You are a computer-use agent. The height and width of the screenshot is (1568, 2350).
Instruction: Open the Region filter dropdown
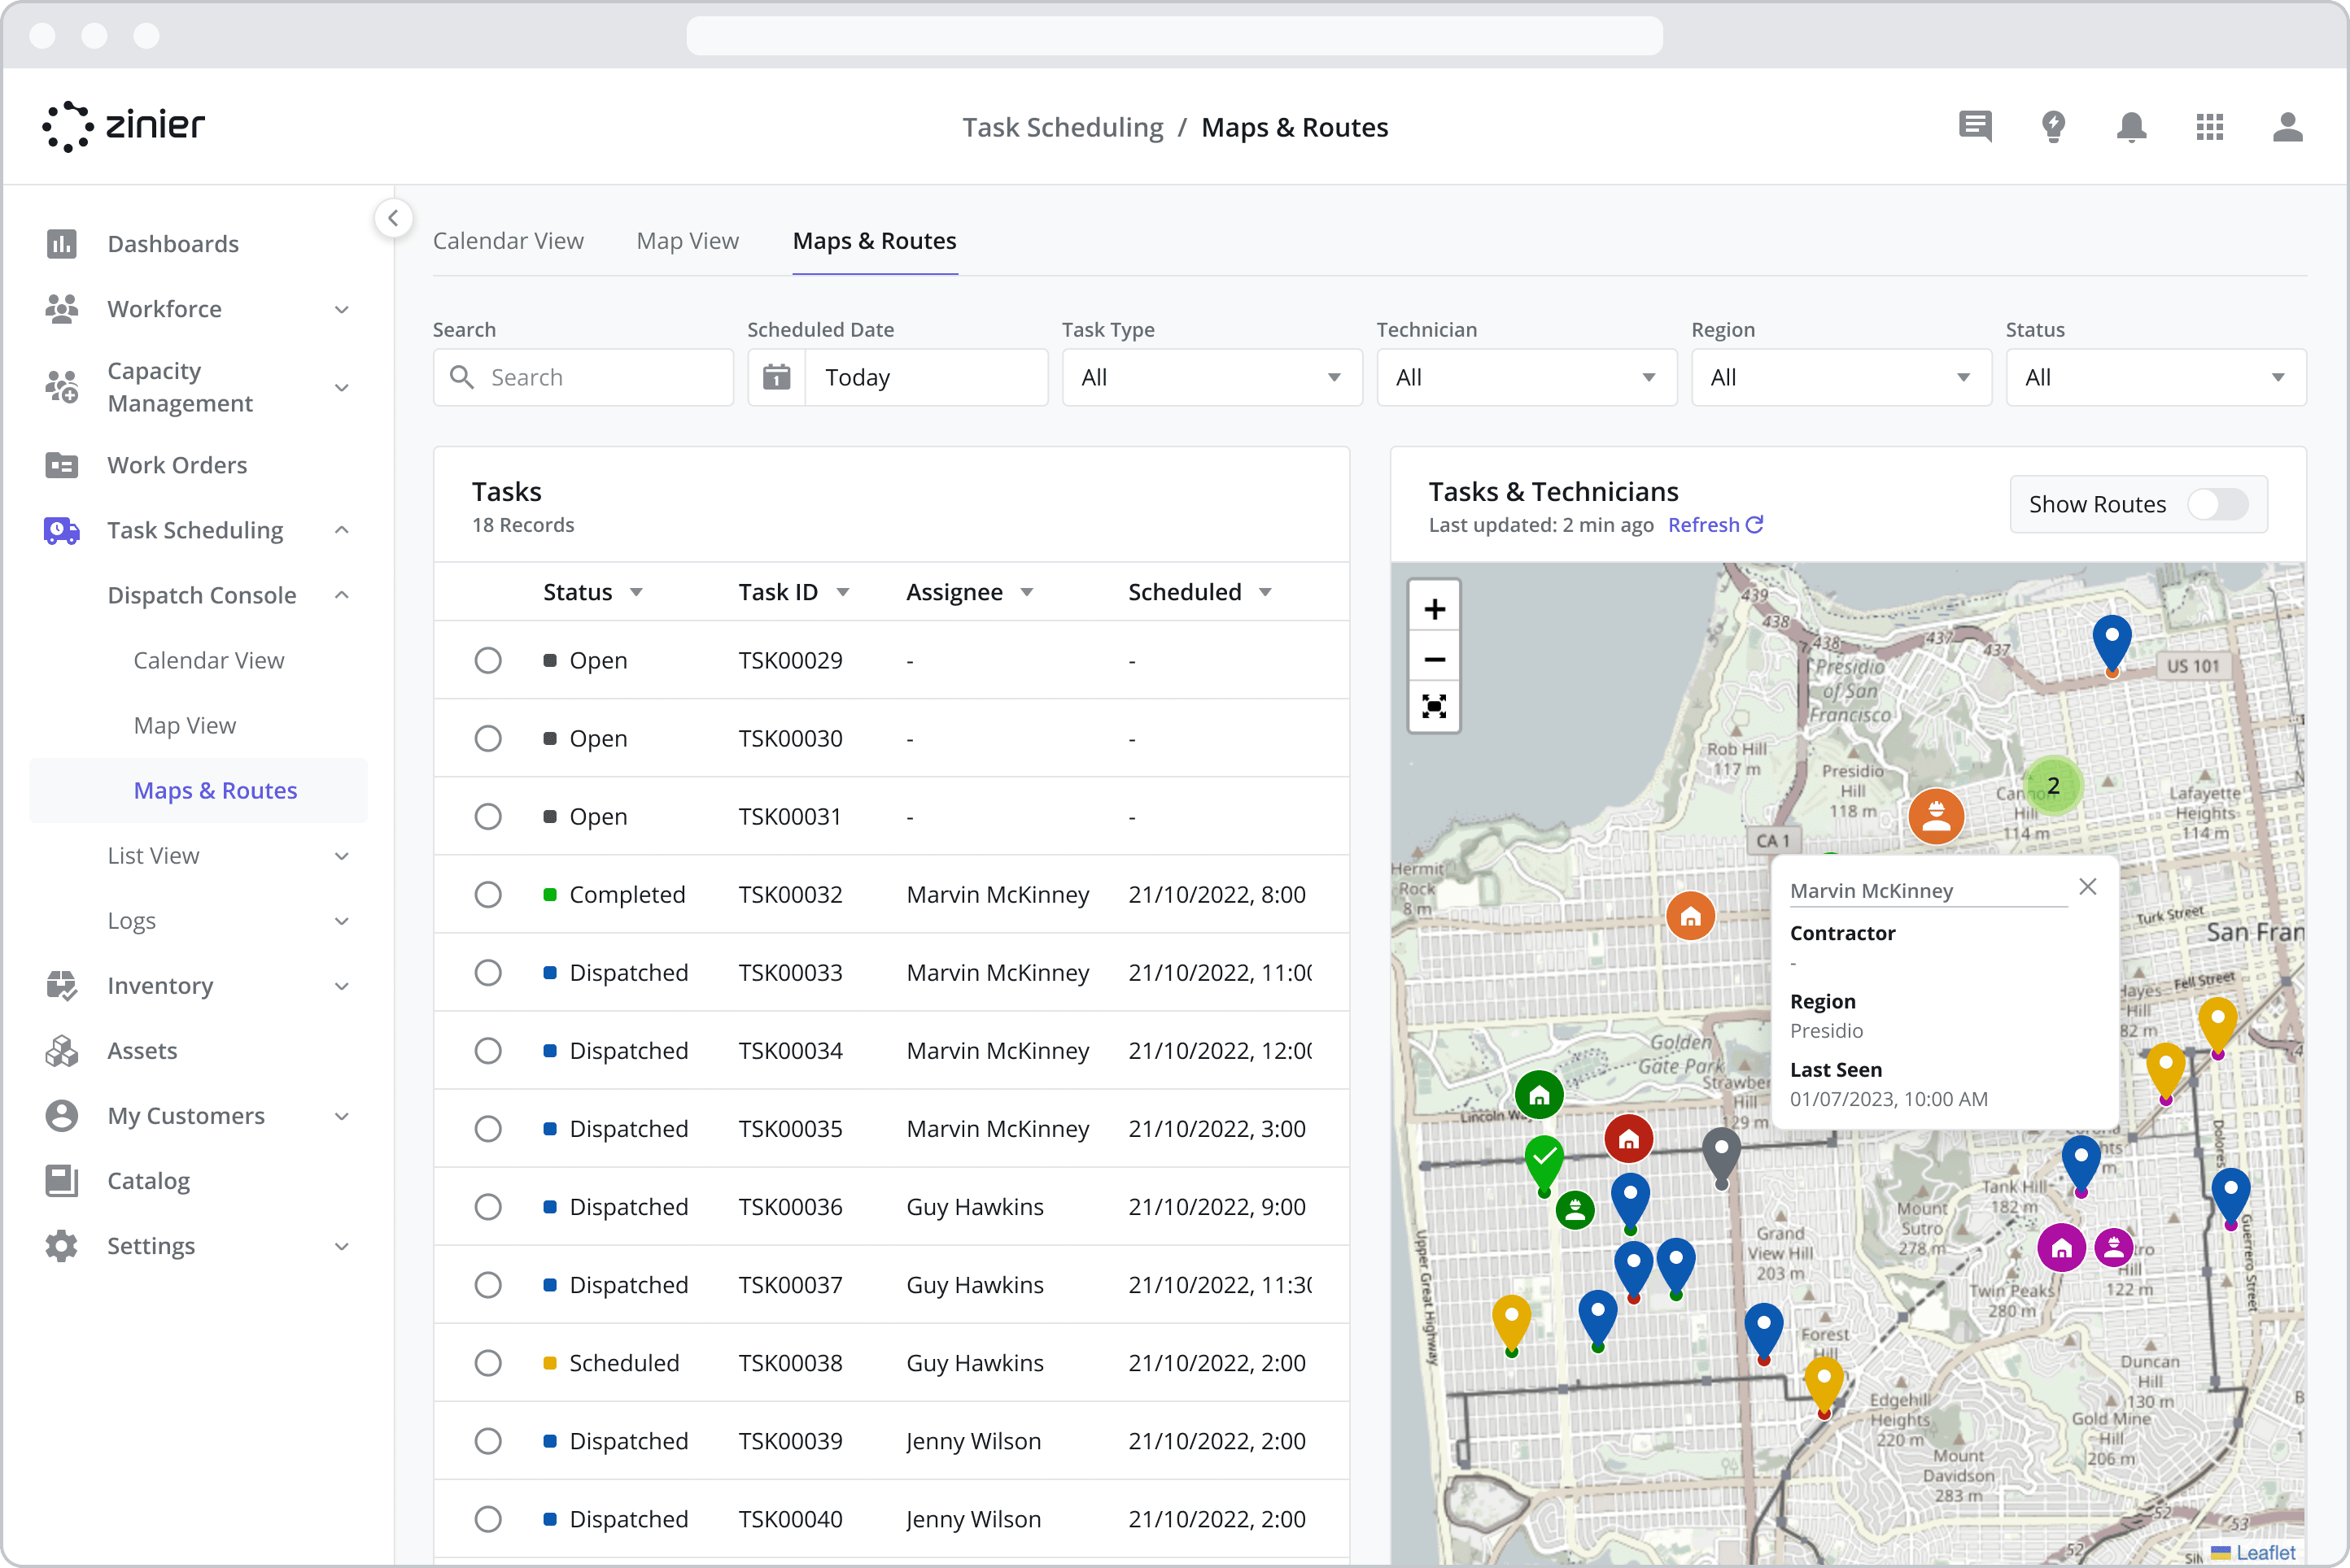click(1841, 377)
